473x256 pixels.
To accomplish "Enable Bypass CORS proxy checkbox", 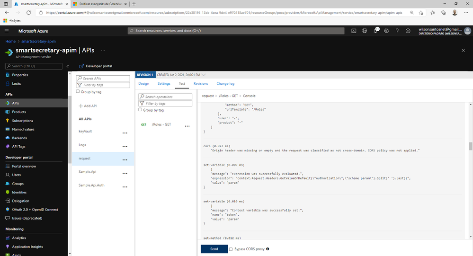I will (231, 249).
